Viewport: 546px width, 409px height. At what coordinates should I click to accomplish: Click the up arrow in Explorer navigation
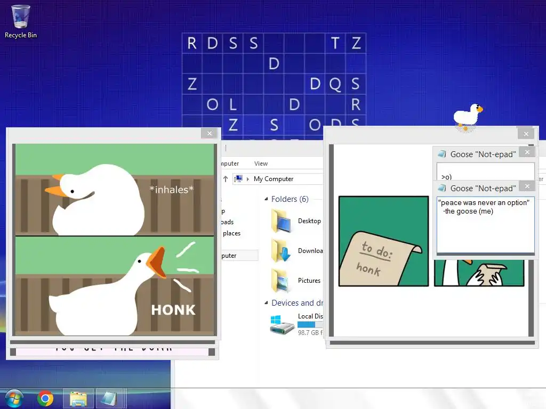[226, 179]
